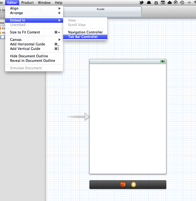The height and width of the screenshot is (201, 196).
Task: Click the cloud menu bar icon
Action: (170, 3)
